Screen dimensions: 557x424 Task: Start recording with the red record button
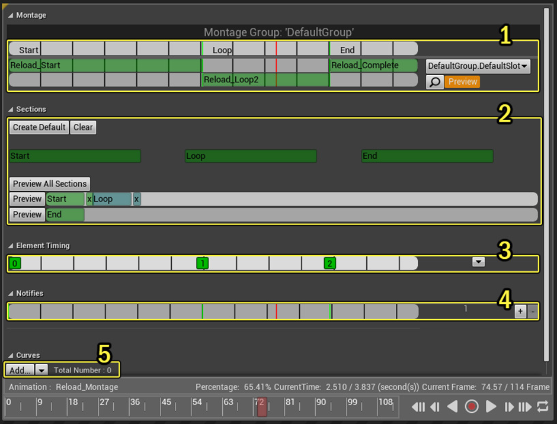pyautogui.click(x=472, y=407)
